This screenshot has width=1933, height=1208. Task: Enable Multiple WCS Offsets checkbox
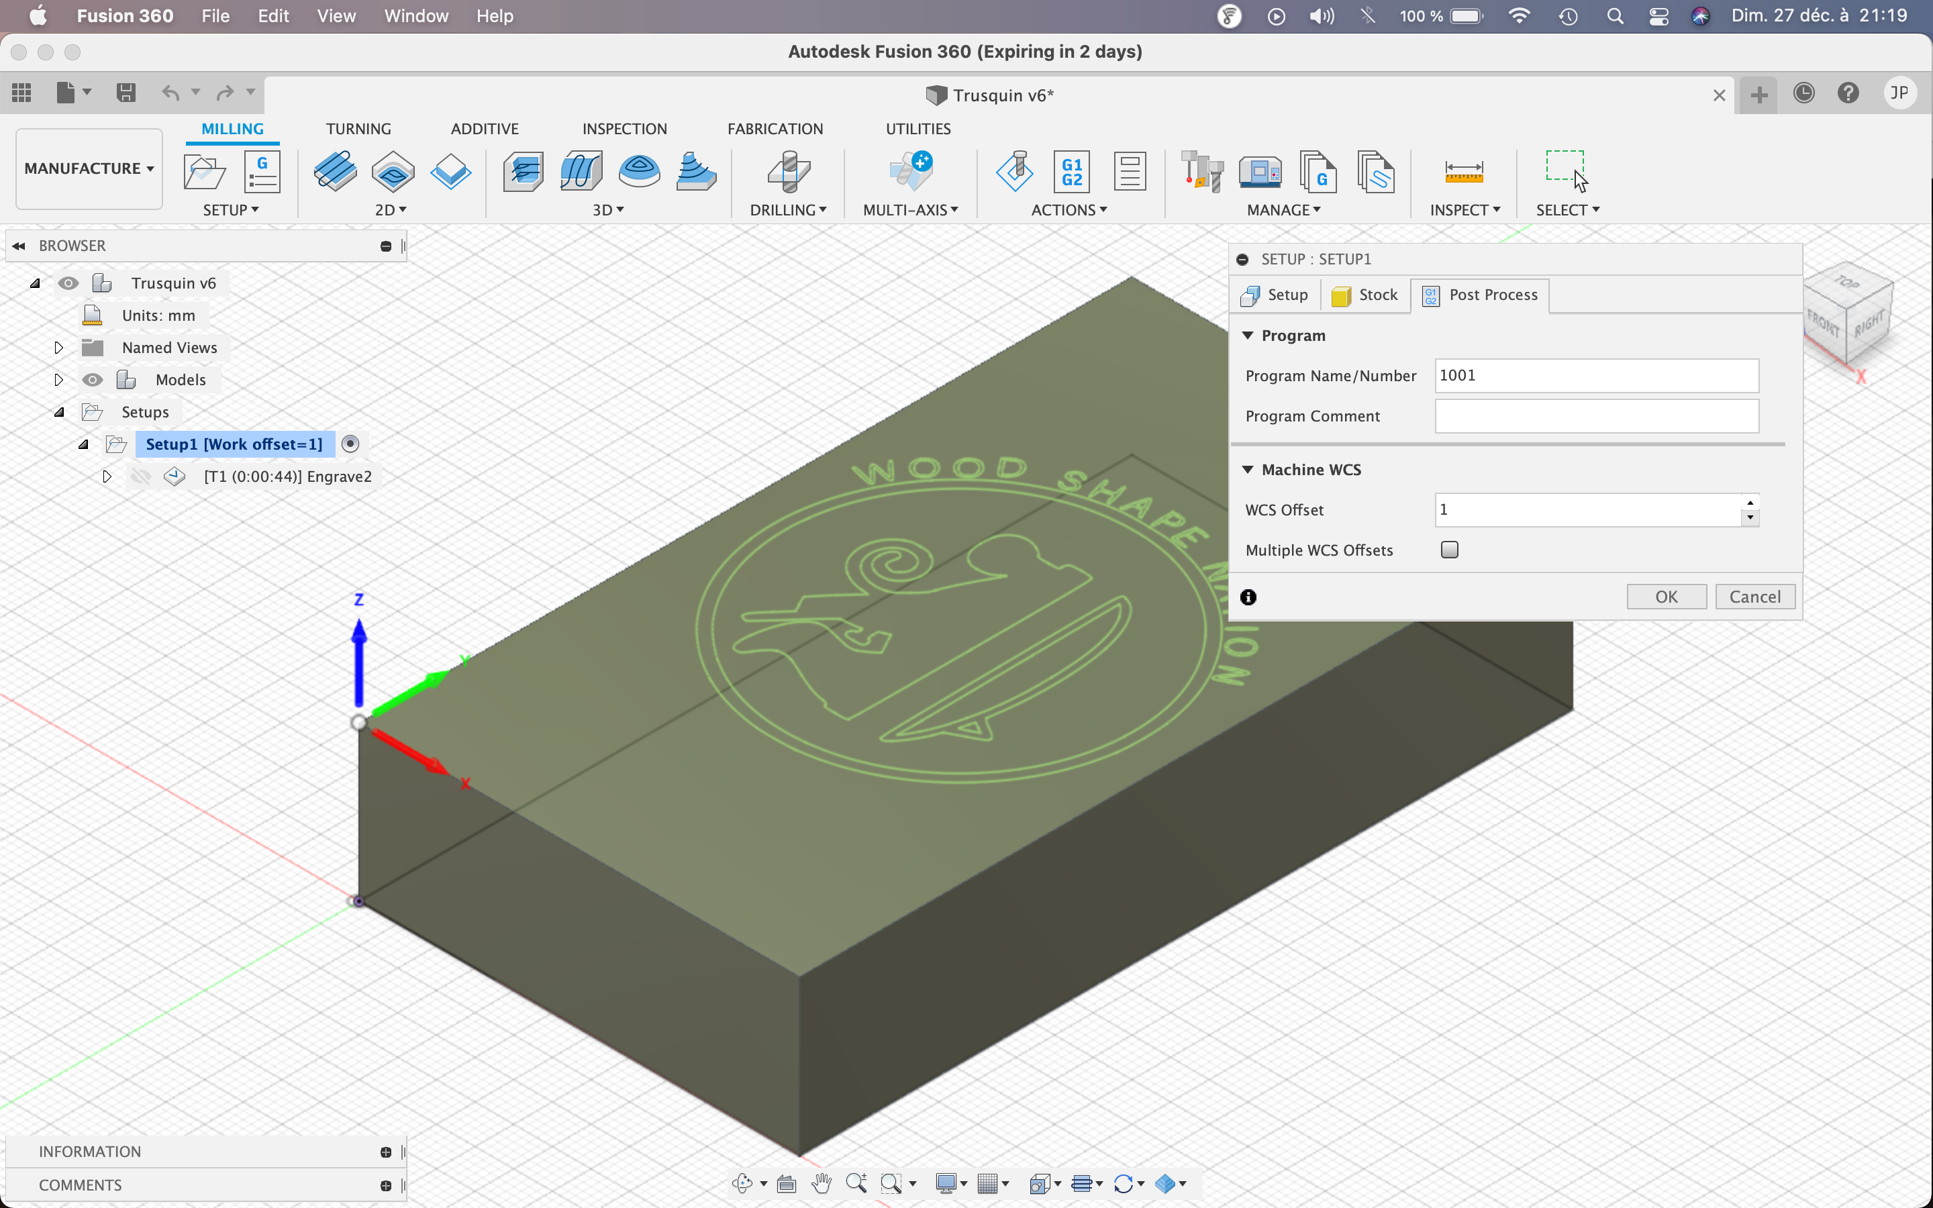(x=1449, y=550)
